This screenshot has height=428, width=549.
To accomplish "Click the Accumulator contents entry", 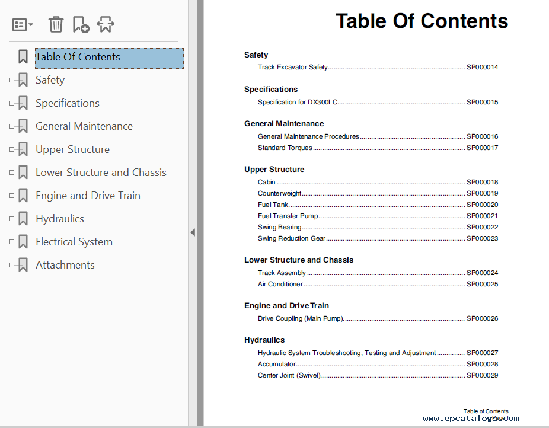I will (x=378, y=364).
